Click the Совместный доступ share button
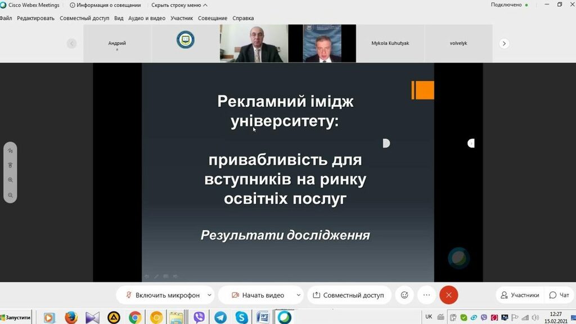Screen dimensions: 576x324 [348, 295]
